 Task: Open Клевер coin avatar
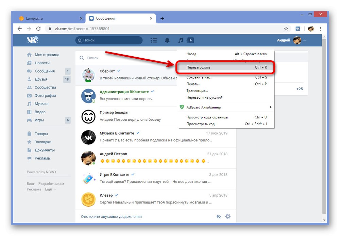(88, 199)
